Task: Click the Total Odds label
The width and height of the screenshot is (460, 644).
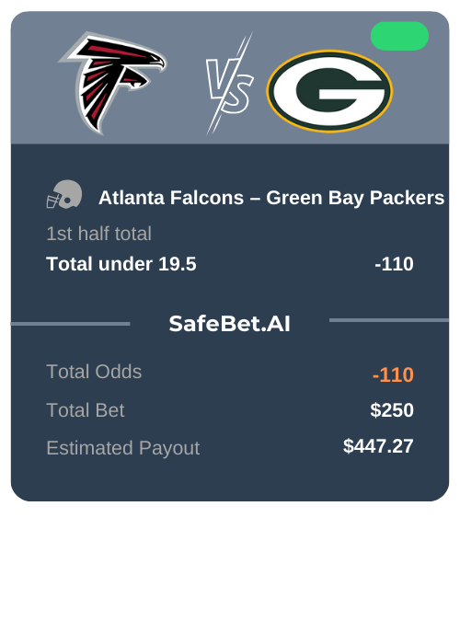Action: pos(94,372)
